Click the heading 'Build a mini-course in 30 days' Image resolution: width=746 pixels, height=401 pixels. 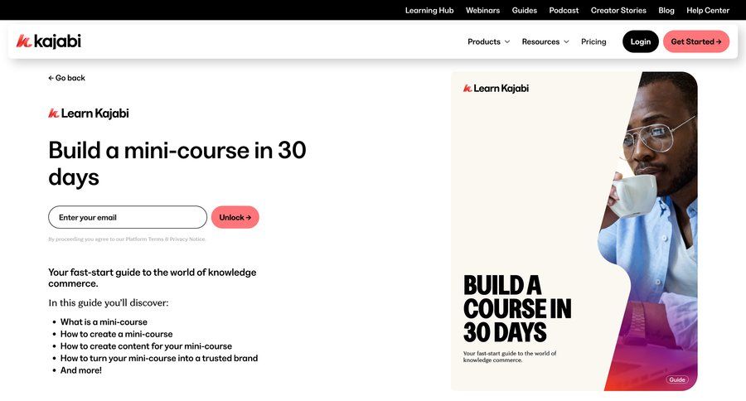click(x=177, y=164)
